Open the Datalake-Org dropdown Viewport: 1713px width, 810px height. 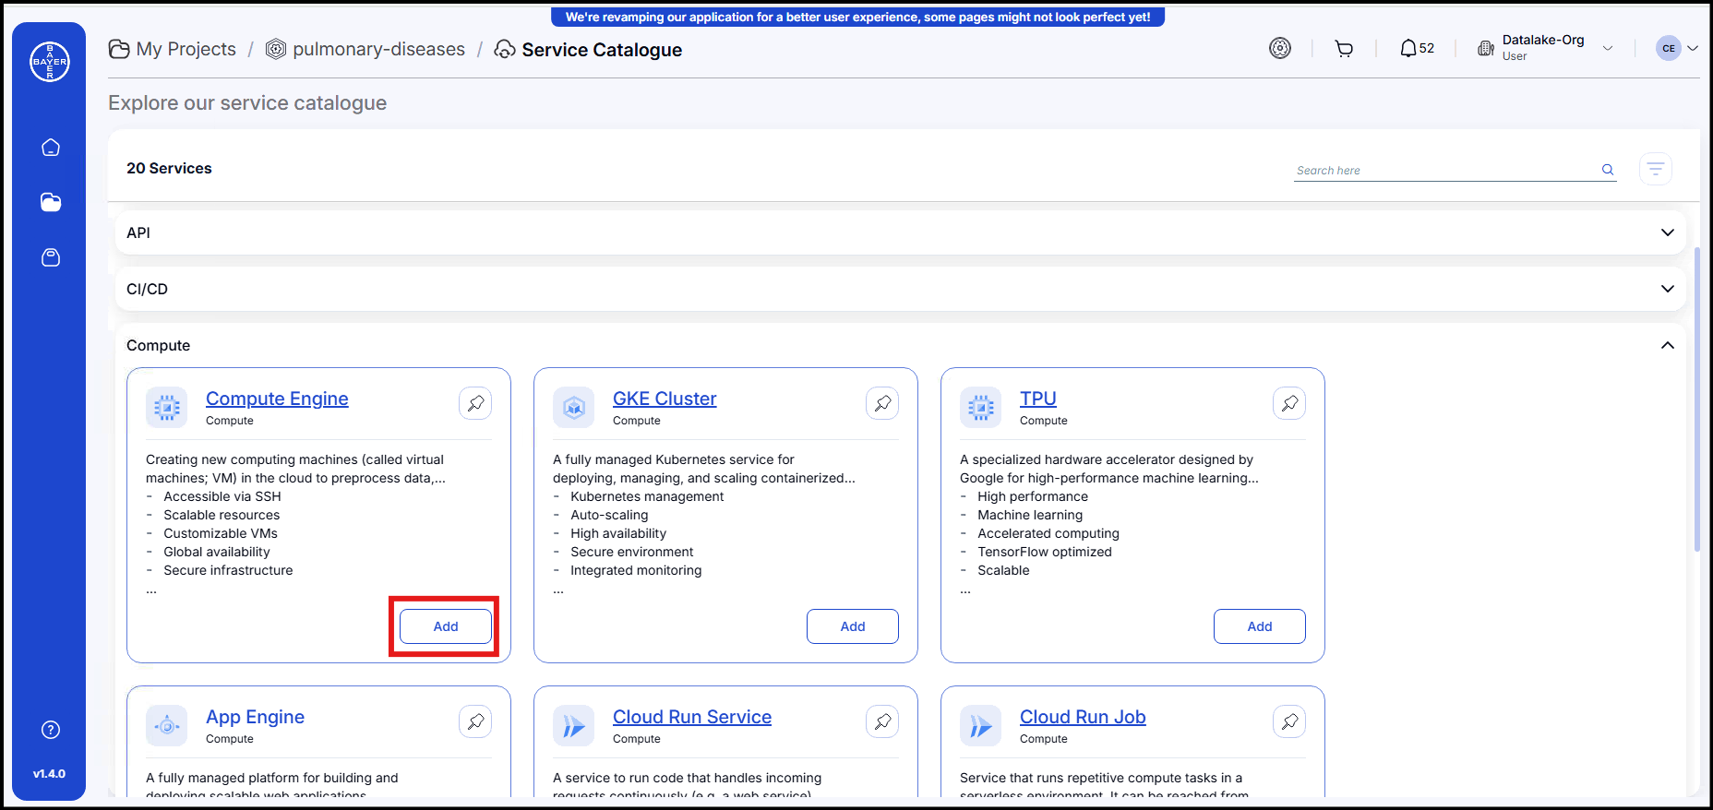pos(1608,48)
